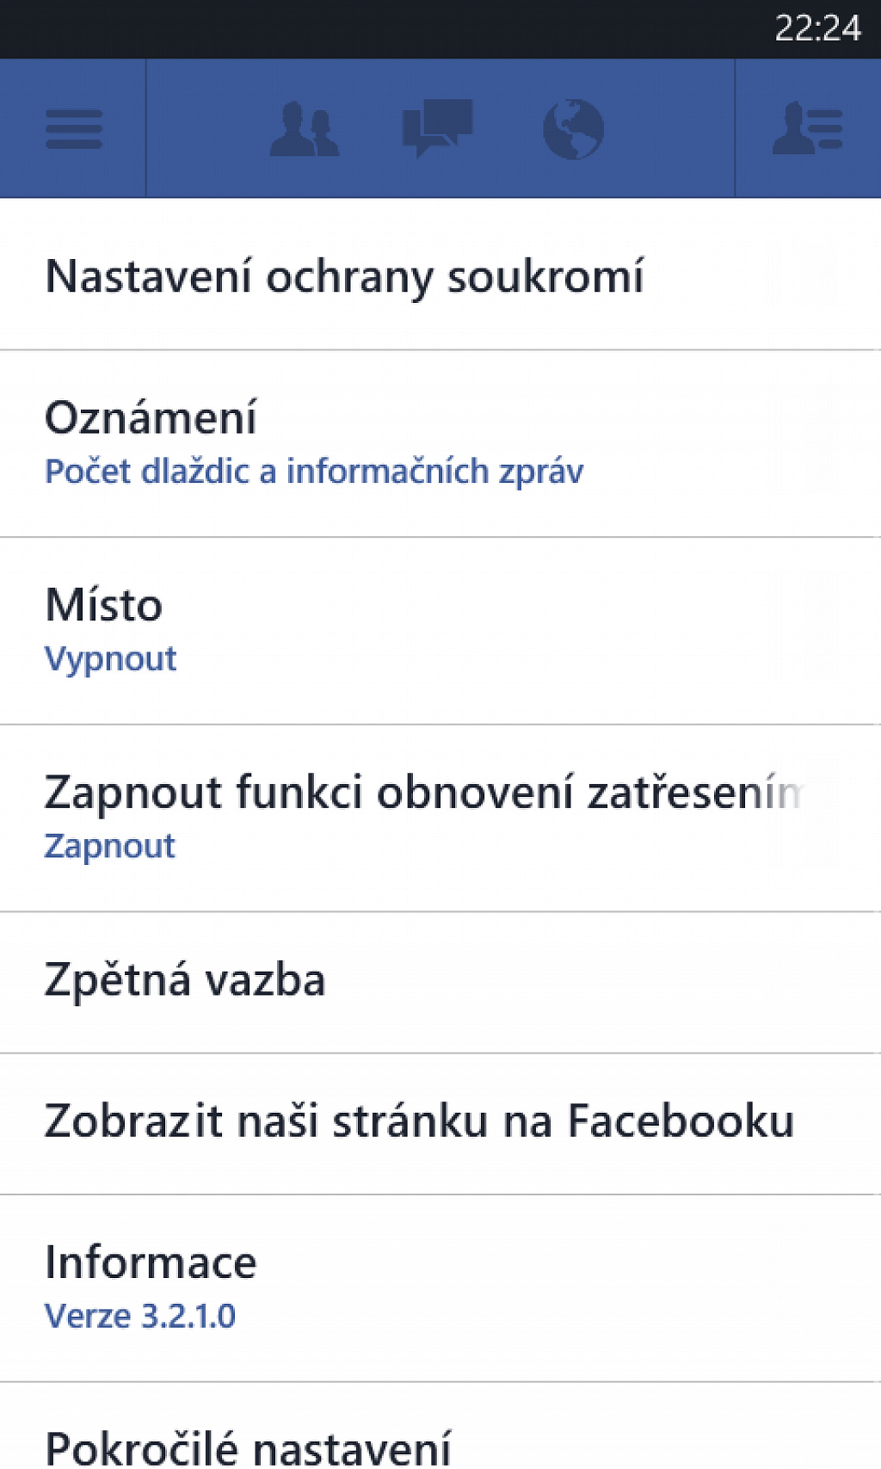
Task: Select the Místo setting row
Action: (x=440, y=631)
